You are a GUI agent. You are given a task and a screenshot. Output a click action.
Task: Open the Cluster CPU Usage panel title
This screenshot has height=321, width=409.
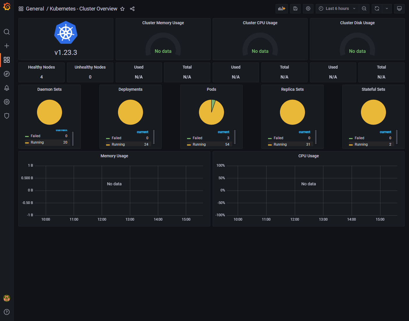tap(260, 23)
